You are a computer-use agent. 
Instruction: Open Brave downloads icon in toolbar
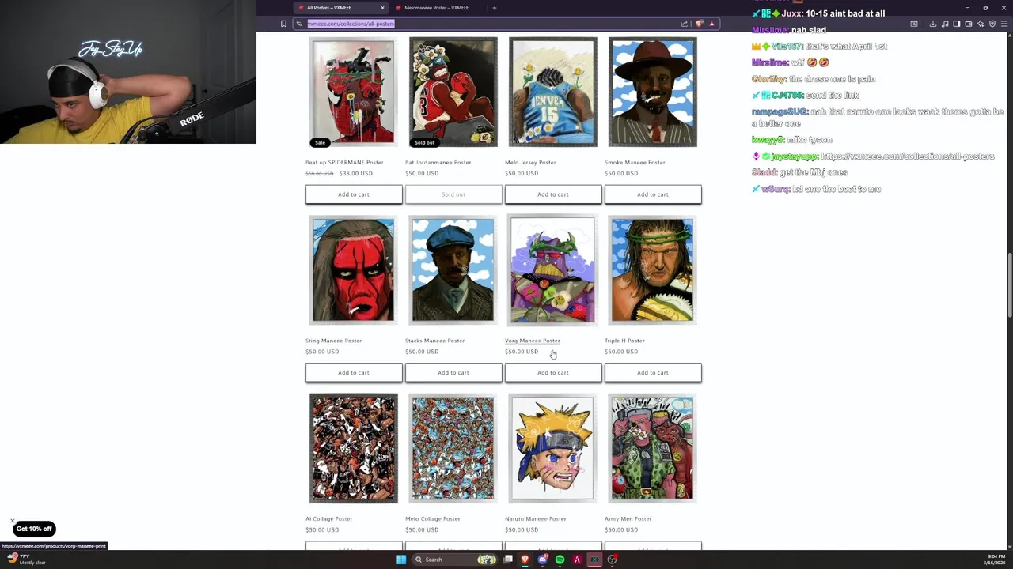click(933, 24)
